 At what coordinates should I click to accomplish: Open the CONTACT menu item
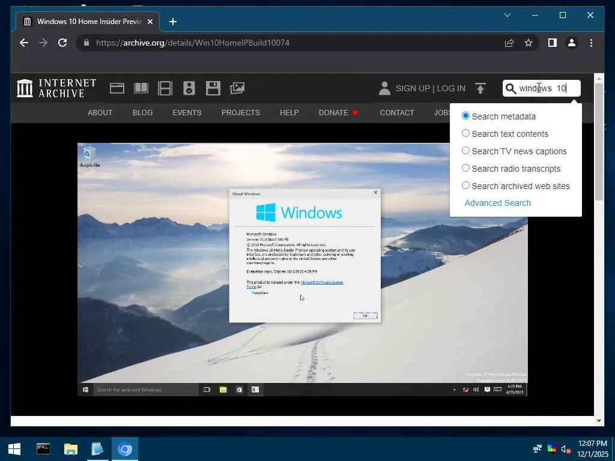(396, 113)
